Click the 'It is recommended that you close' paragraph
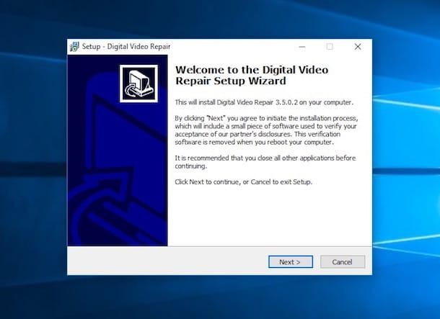 pos(265,162)
